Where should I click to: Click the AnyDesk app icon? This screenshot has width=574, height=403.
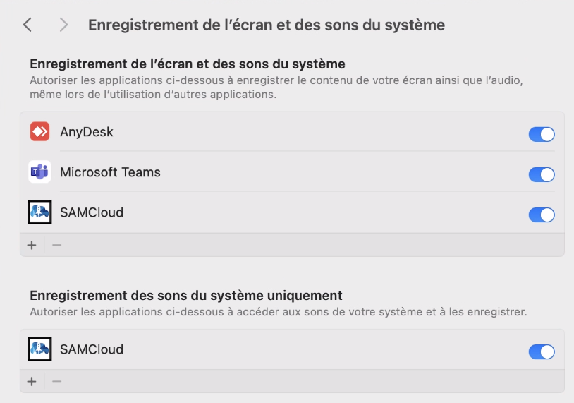tap(39, 131)
